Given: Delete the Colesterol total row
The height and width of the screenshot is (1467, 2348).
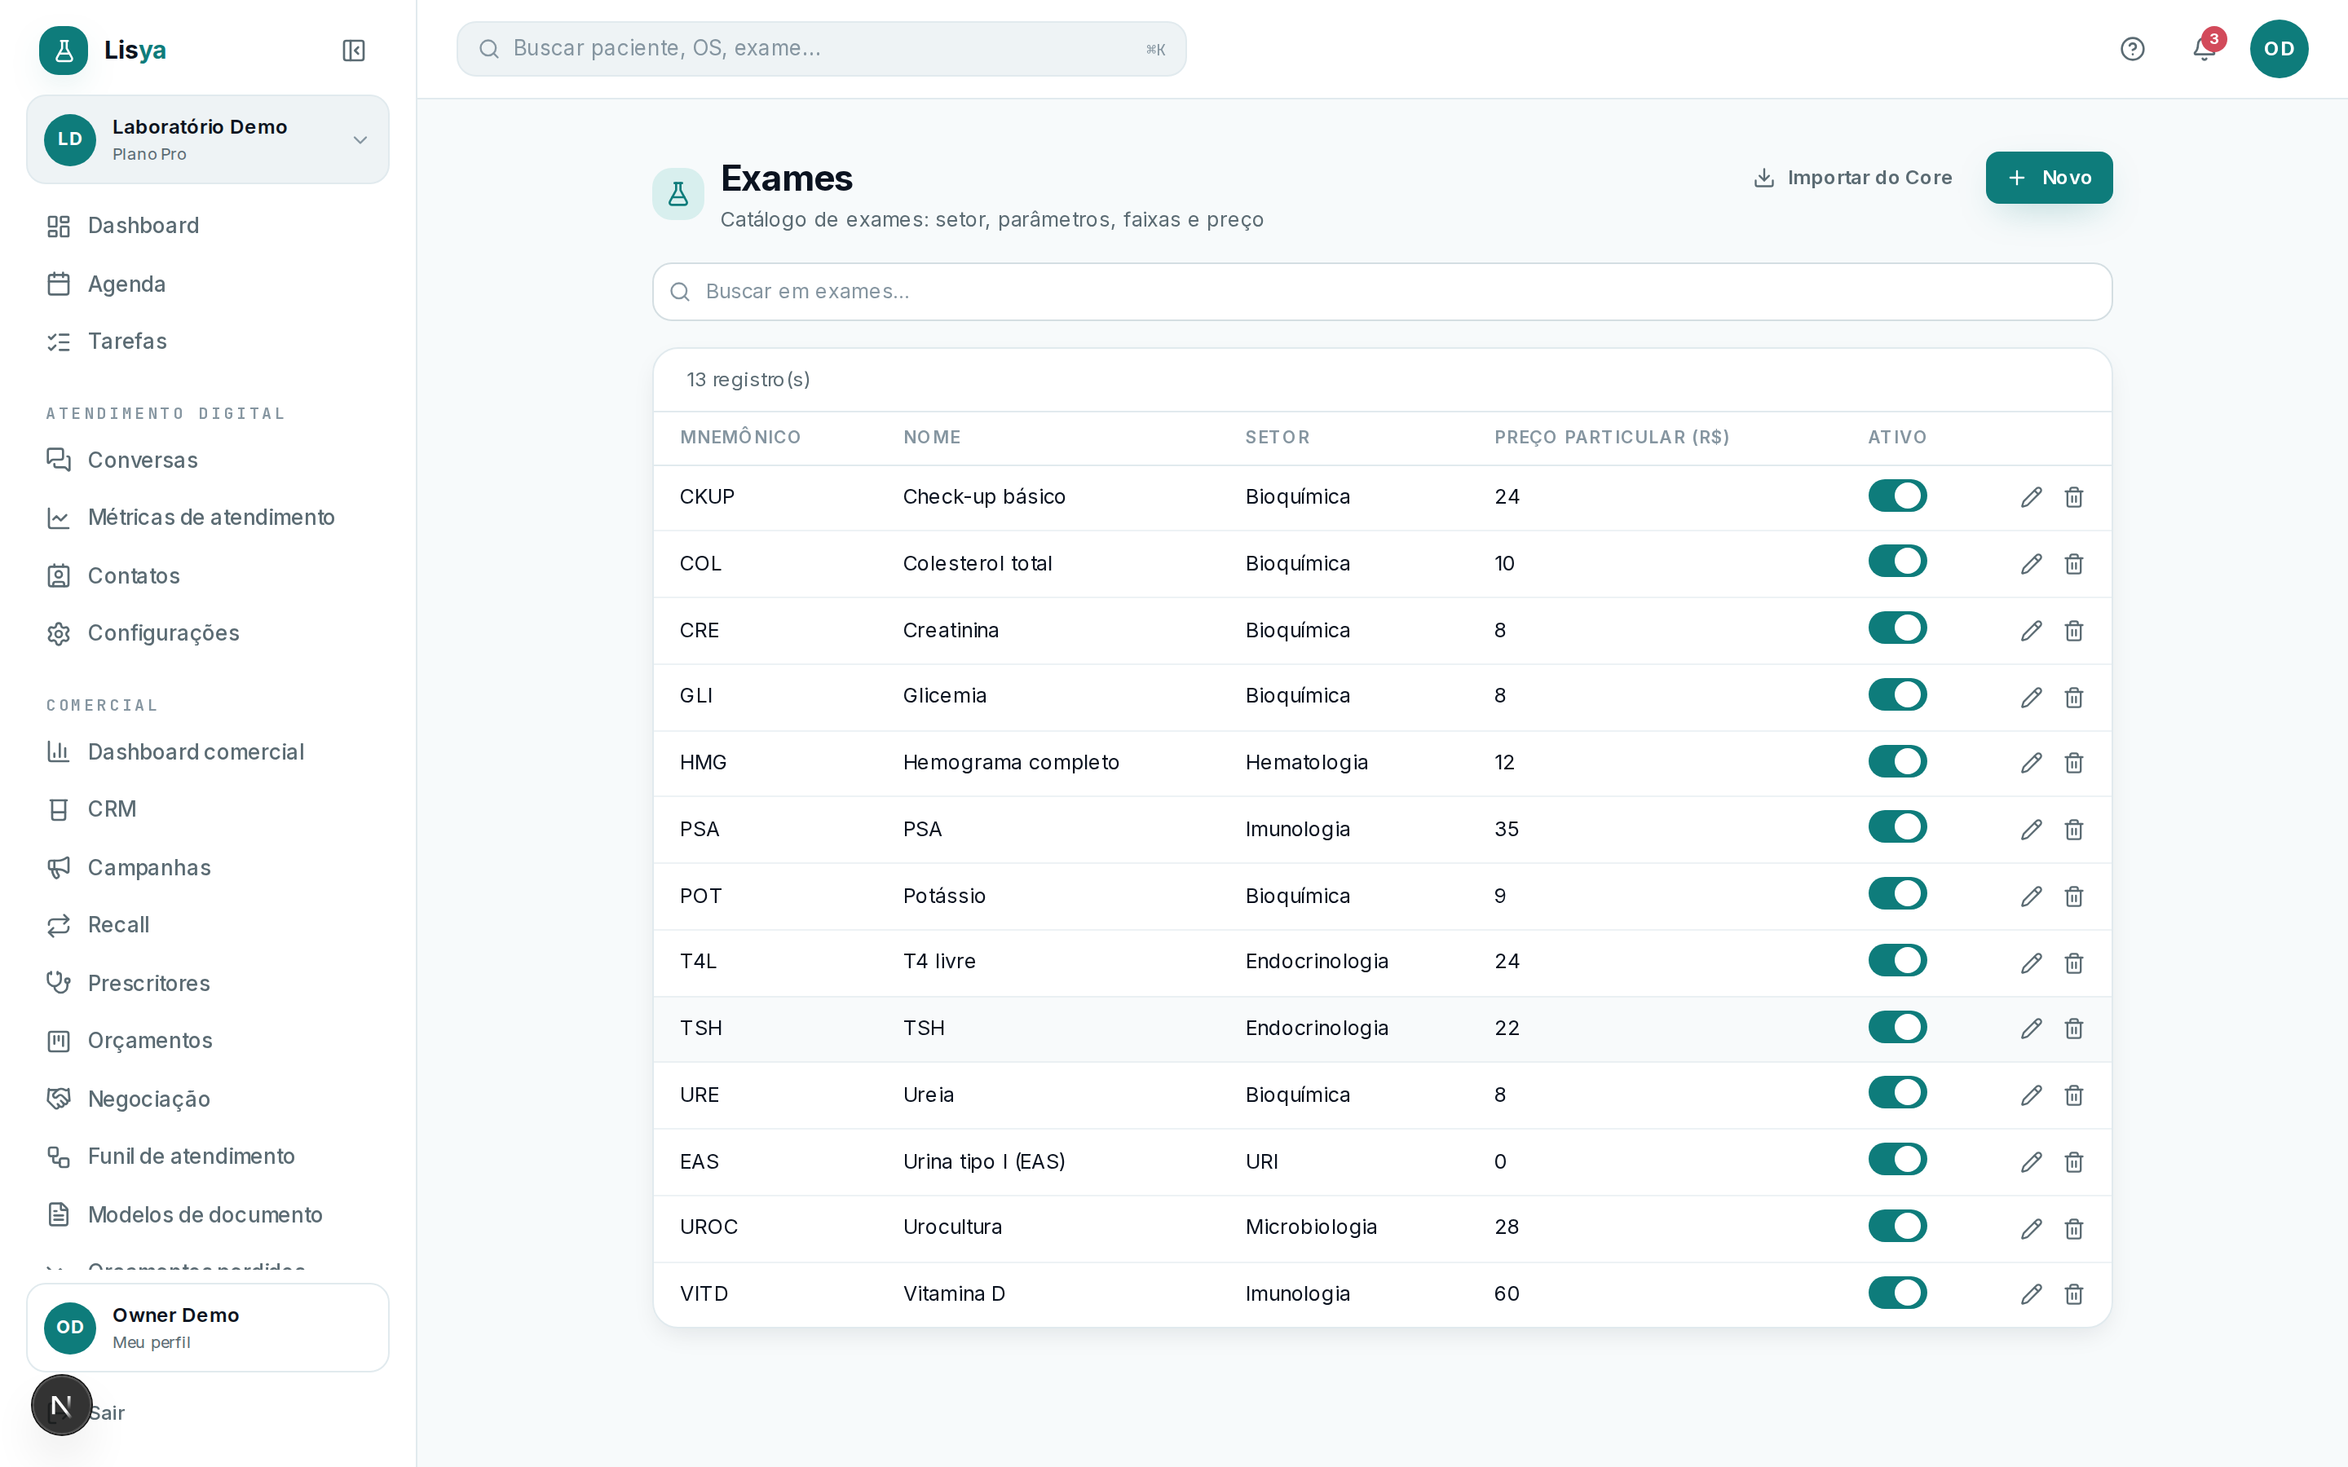Looking at the screenshot, I should point(2073,565).
